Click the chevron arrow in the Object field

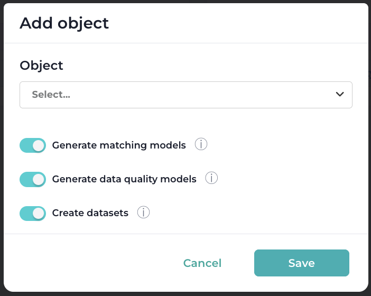[340, 95]
